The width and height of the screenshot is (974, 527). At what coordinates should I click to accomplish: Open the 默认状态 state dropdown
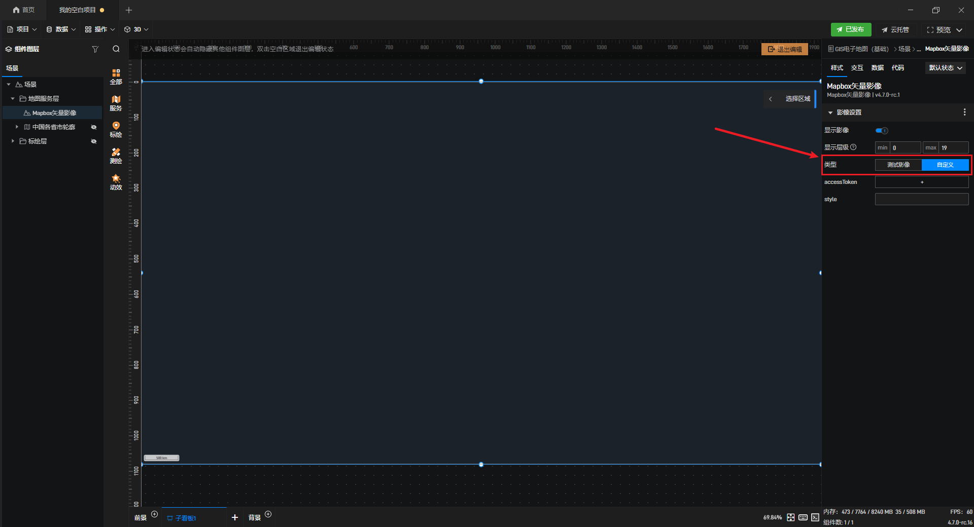945,68
